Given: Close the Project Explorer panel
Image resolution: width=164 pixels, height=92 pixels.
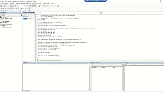Looking at the screenshot, I should 21,13.
